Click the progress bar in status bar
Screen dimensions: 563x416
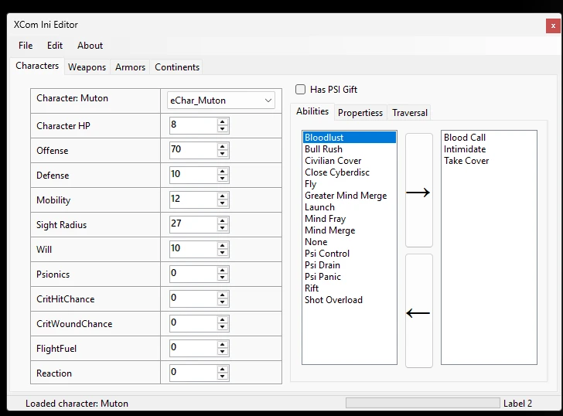click(x=422, y=403)
